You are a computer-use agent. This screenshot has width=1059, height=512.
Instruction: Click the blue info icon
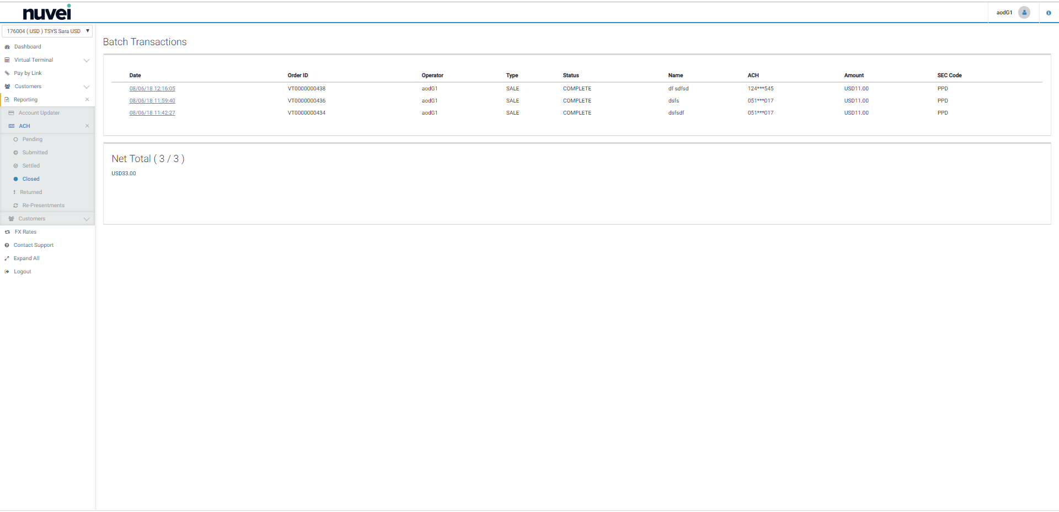point(1049,13)
